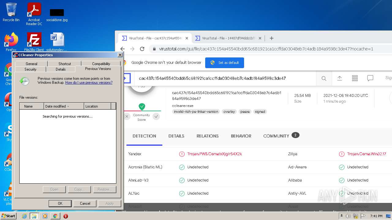Switch to the Security tab
The height and width of the screenshot is (220, 392).
pyautogui.click(x=30, y=69)
